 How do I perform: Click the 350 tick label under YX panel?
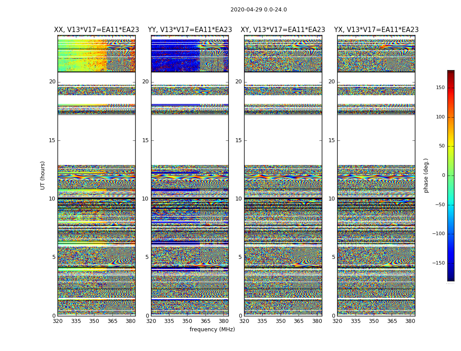pos(374,321)
